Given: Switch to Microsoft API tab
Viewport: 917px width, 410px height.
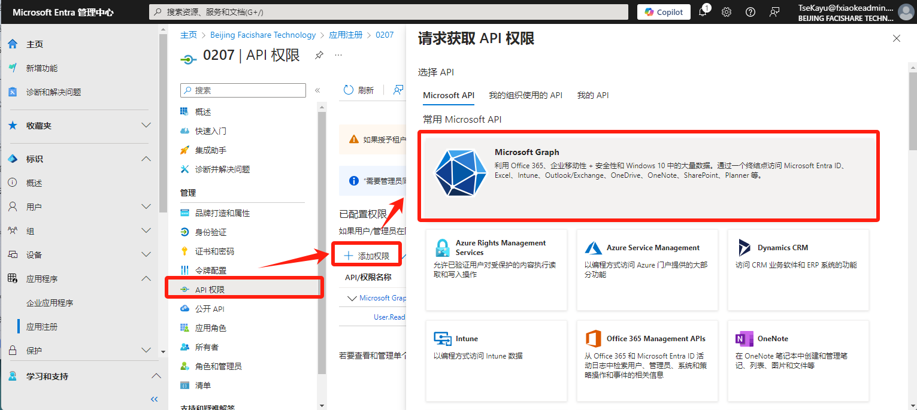Looking at the screenshot, I should point(449,95).
